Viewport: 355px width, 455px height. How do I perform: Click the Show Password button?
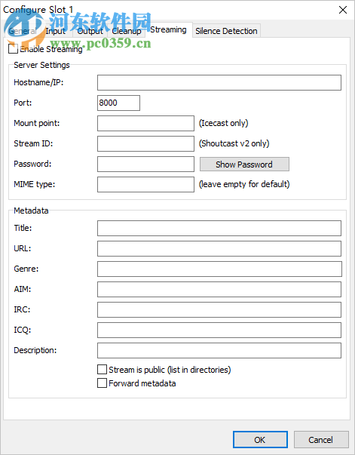244,164
